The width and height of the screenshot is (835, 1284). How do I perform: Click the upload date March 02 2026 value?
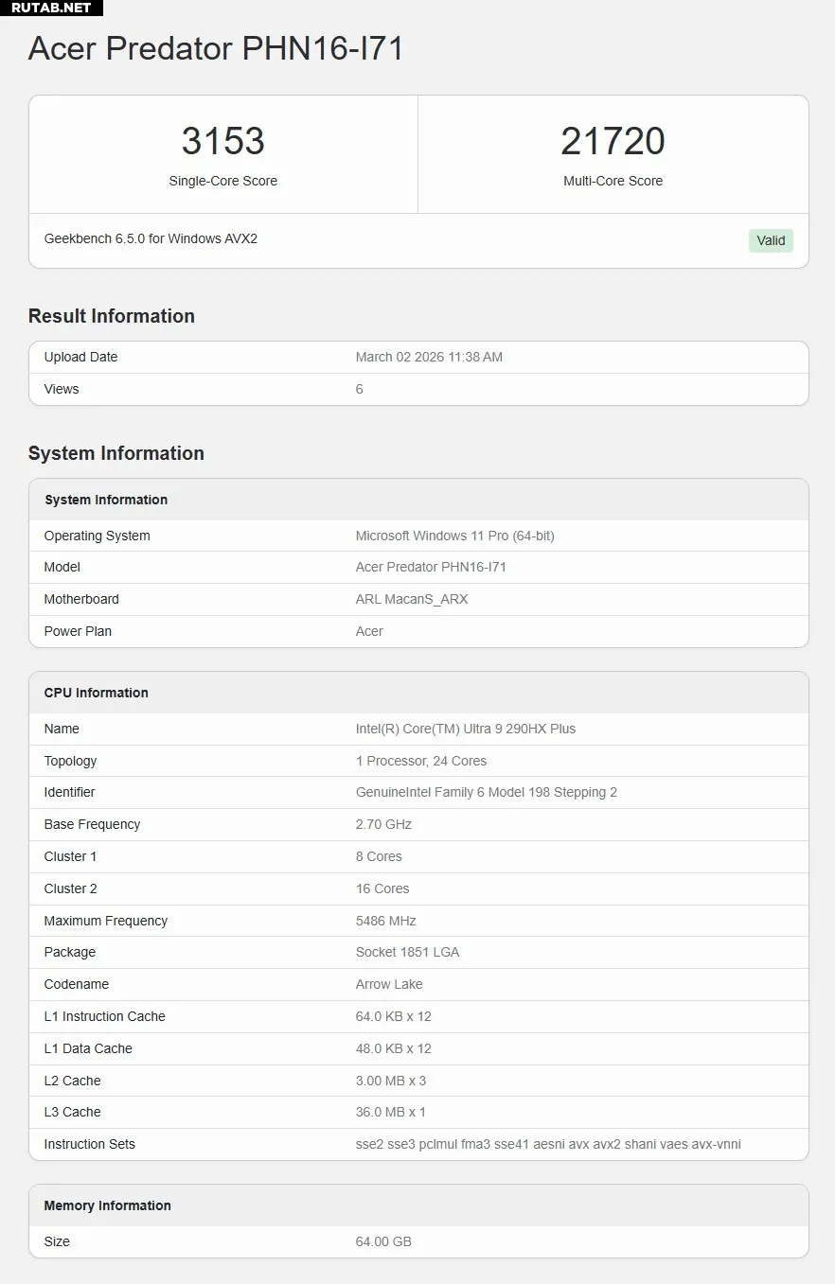[x=429, y=357]
